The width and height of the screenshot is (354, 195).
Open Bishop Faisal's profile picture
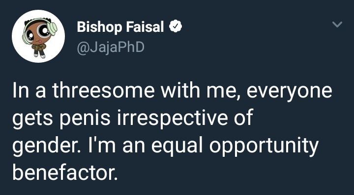click(38, 36)
